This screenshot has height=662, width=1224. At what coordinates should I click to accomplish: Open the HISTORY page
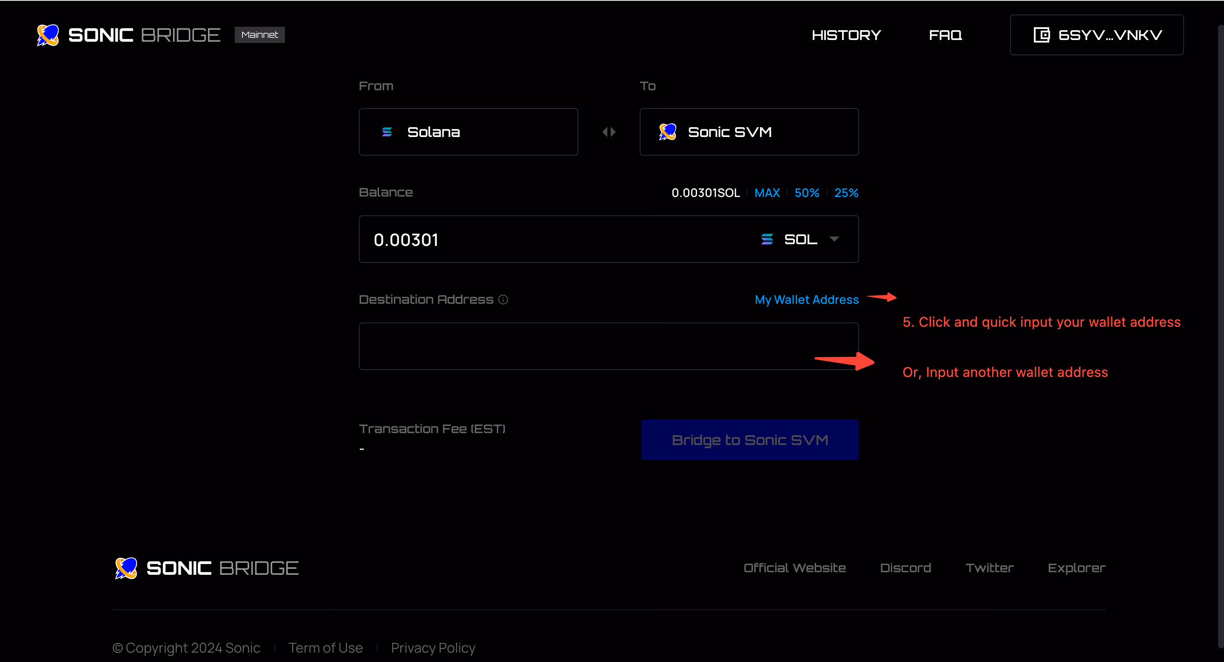point(846,35)
